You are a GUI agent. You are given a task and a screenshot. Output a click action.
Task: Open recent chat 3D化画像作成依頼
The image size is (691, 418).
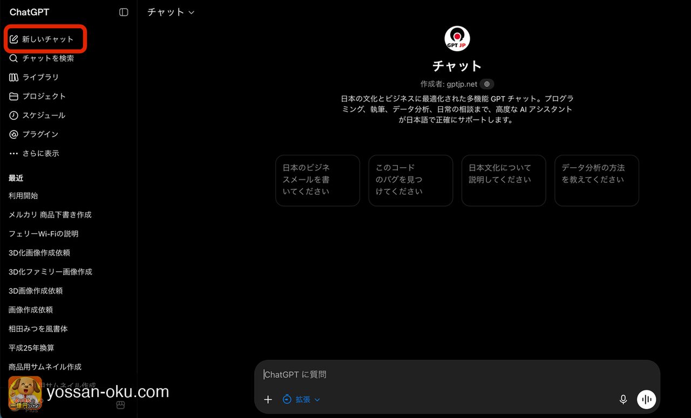(39, 252)
